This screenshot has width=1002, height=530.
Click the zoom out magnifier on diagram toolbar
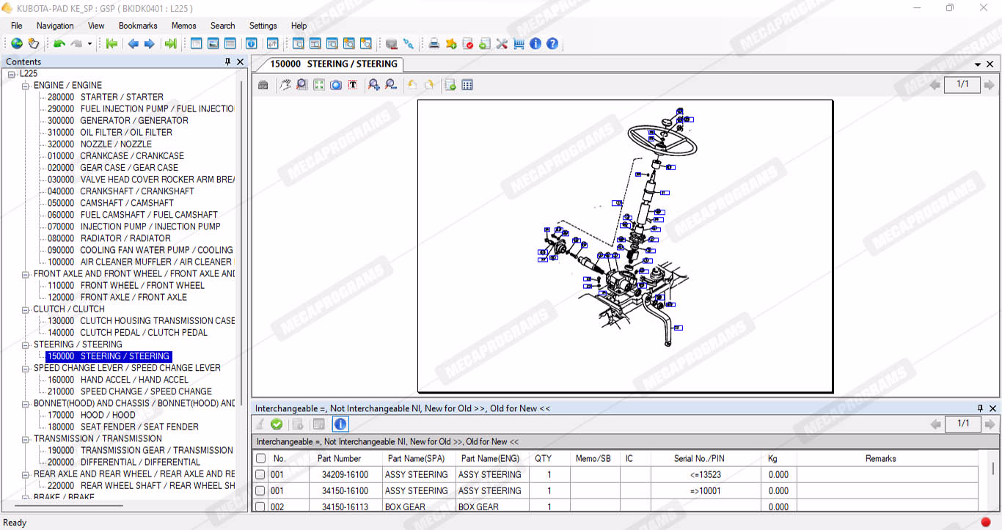391,85
